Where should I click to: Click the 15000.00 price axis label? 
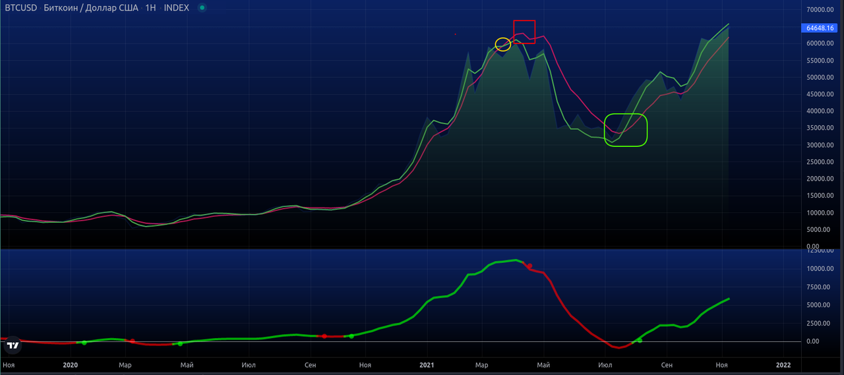[x=820, y=196]
